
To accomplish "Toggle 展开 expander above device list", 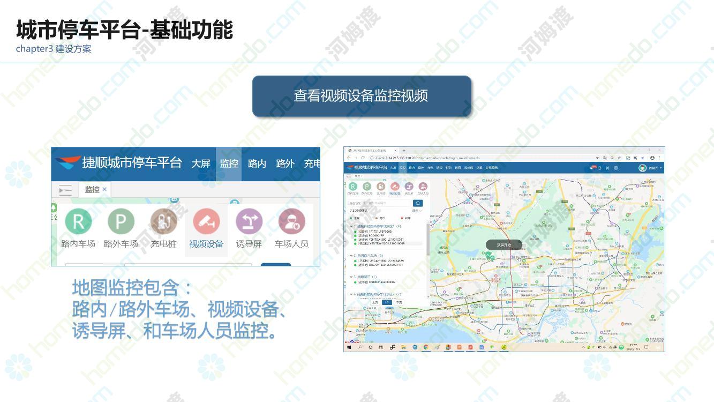I will [x=417, y=211].
